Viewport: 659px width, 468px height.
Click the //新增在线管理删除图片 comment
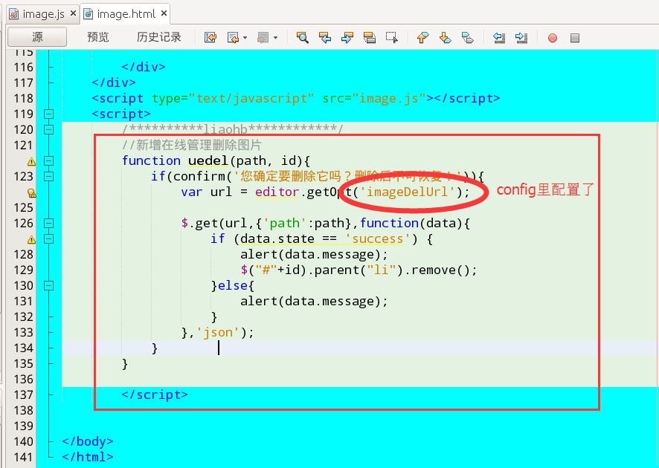[x=192, y=145]
